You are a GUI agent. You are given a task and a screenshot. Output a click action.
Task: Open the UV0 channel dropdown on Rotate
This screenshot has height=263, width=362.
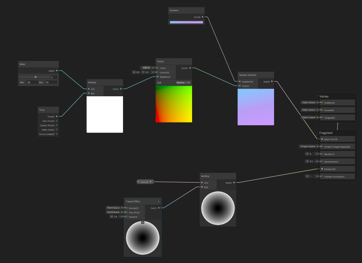coord(146,68)
